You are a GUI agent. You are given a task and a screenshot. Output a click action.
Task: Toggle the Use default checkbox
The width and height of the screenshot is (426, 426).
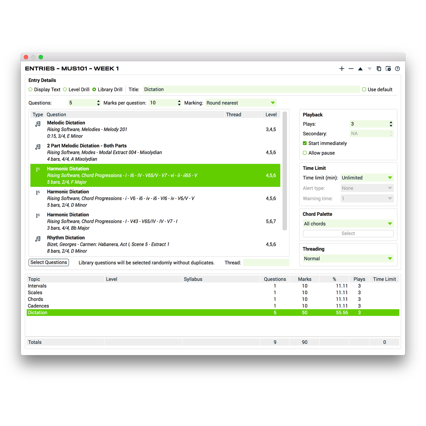coord(364,89)
